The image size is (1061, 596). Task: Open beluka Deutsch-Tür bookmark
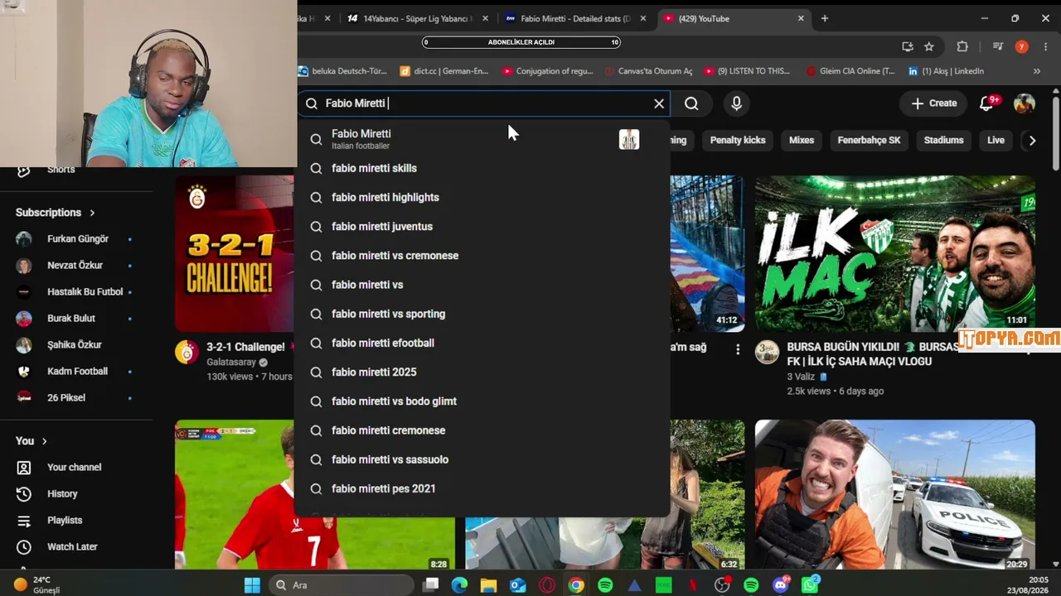click(343, 71)
